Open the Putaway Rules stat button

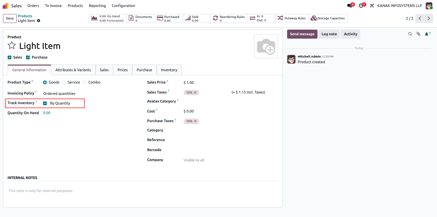tap(292, 18)
